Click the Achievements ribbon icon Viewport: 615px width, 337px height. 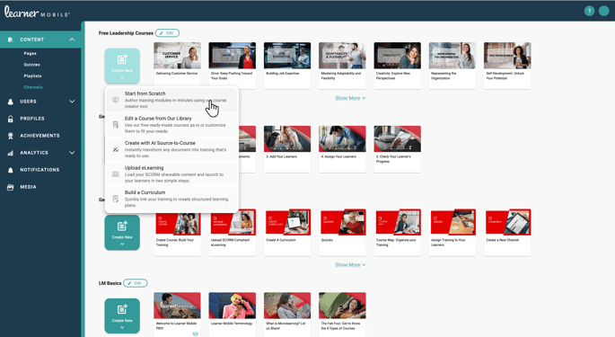[11, 136]
